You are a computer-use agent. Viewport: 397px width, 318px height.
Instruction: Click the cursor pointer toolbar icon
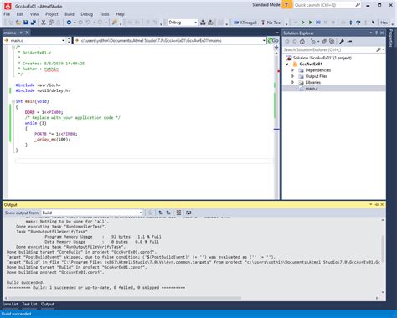tap(373, 23)
